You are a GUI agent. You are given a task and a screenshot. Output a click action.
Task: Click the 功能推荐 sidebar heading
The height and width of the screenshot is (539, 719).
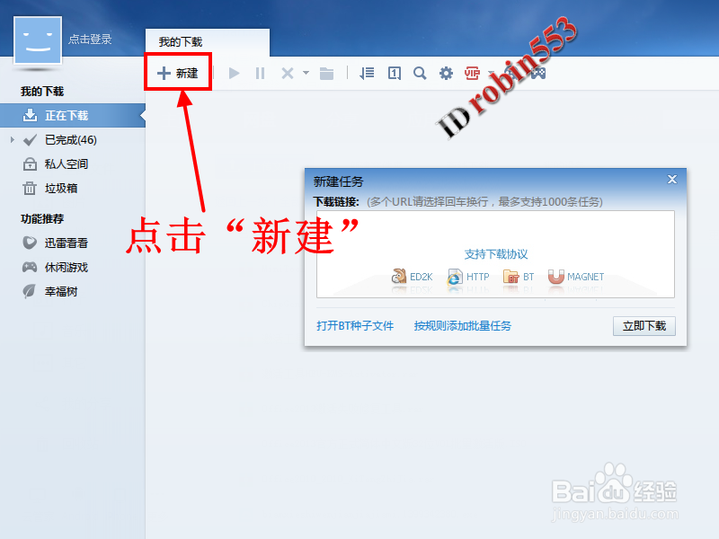(x=42, y=219)
